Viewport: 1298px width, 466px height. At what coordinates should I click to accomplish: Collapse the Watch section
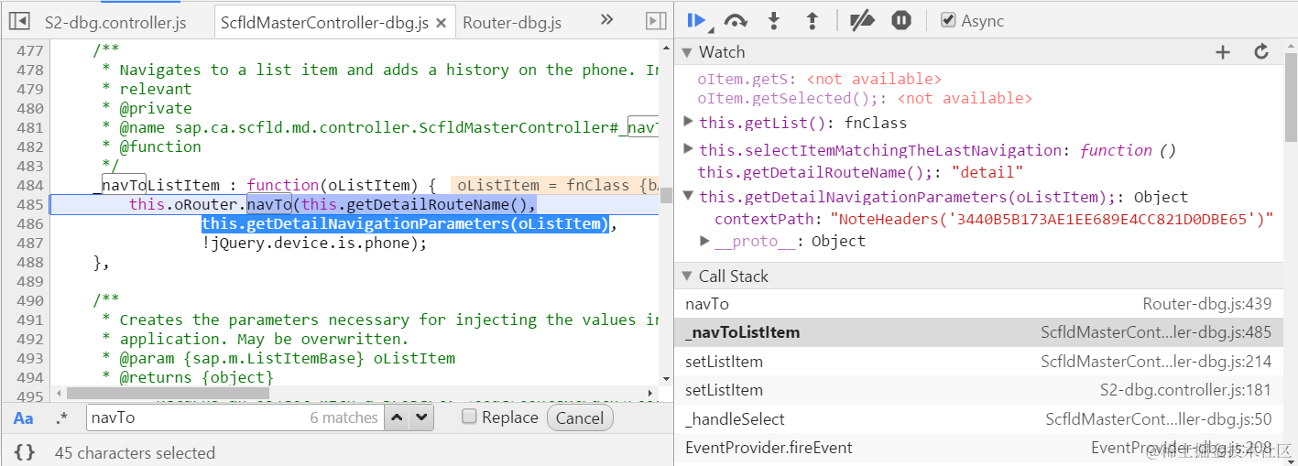coord(687,52)
